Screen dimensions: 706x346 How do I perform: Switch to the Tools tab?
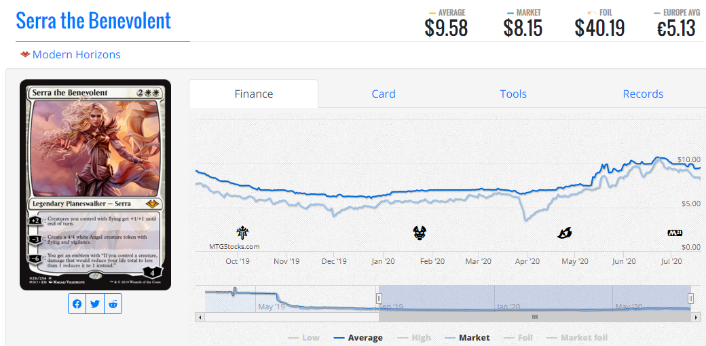(513, 94)
